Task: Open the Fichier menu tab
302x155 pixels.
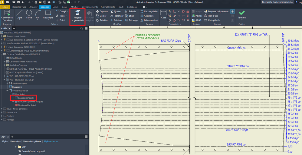Action: point(5,7)
